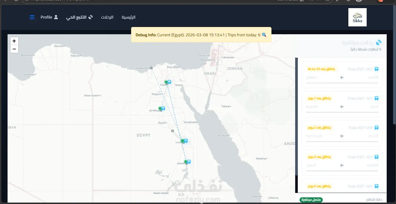
Task: Click the 'ينطلق بعد 22 ساعة' badge
Action: (x=321, y=69)
